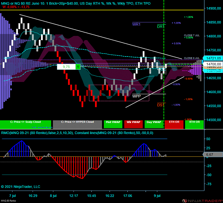Click the 14650,00 price axis label
This screenshot has height=203, width=223.
(x=214, y=78)
